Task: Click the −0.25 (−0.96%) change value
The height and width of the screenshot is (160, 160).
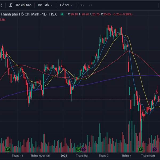Action: (122, 14)
